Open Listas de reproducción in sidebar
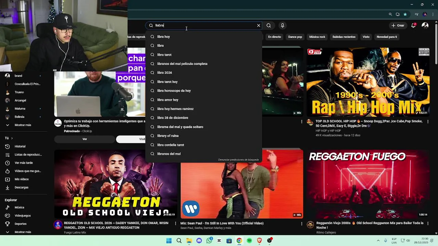 (24, 154)
